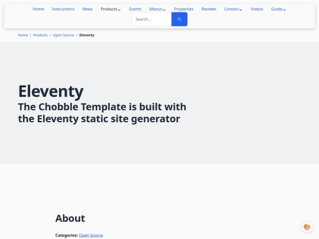
Task: Click the About section heading
Action: point(70,218)
